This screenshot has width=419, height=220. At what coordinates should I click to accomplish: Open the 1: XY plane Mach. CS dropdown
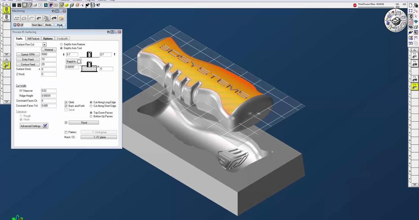tap(99, 137)
